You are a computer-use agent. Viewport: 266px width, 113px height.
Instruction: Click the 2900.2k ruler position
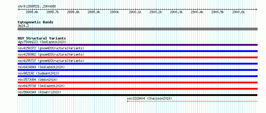pos(156,12)
